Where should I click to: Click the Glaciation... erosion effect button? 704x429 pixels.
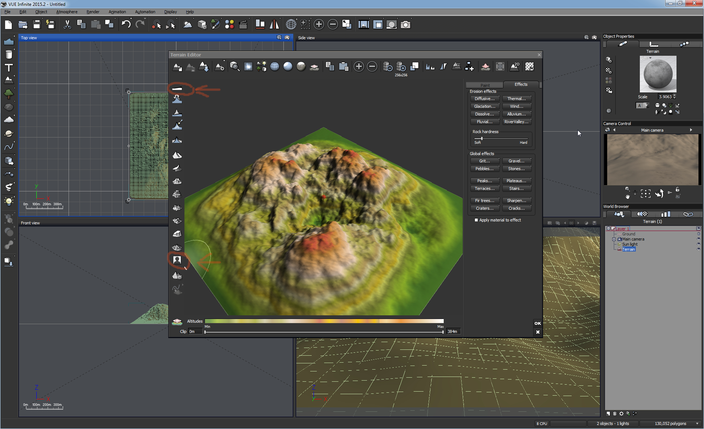(484, 106)
